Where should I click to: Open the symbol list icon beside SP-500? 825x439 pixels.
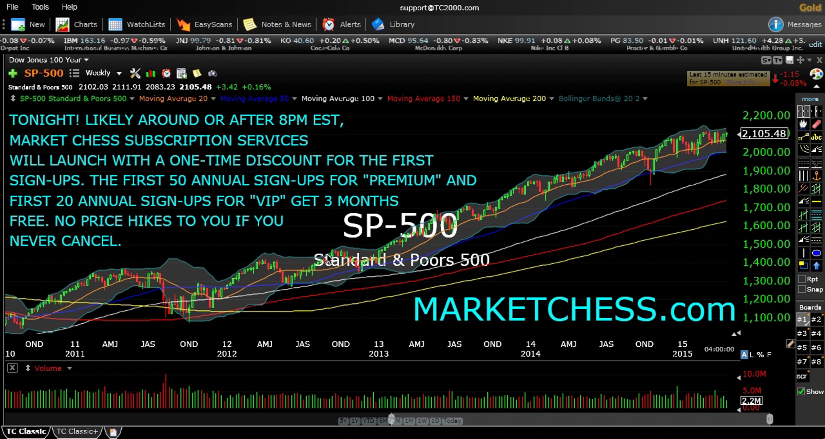74,73
